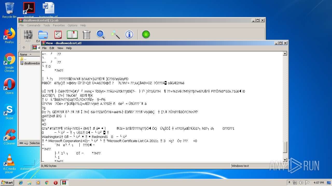Image resolution: width=332 pixels, height=186 pixels.
Task: Click the green VirusScan bug icon
Action: 146,34
